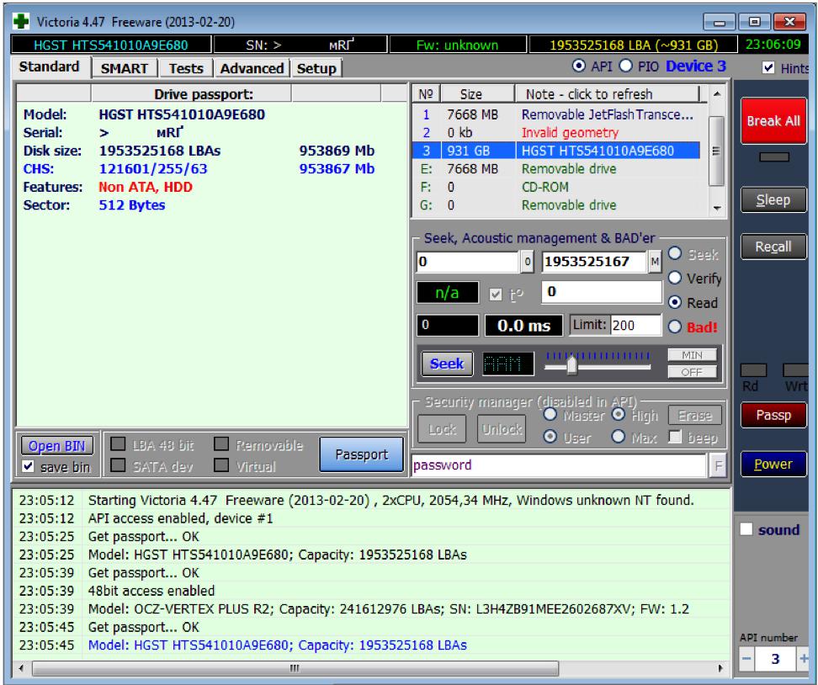Viewport: 818px width, 685px height.
Task: Switch to the SMART tab
Action: [x=125, y=68]
